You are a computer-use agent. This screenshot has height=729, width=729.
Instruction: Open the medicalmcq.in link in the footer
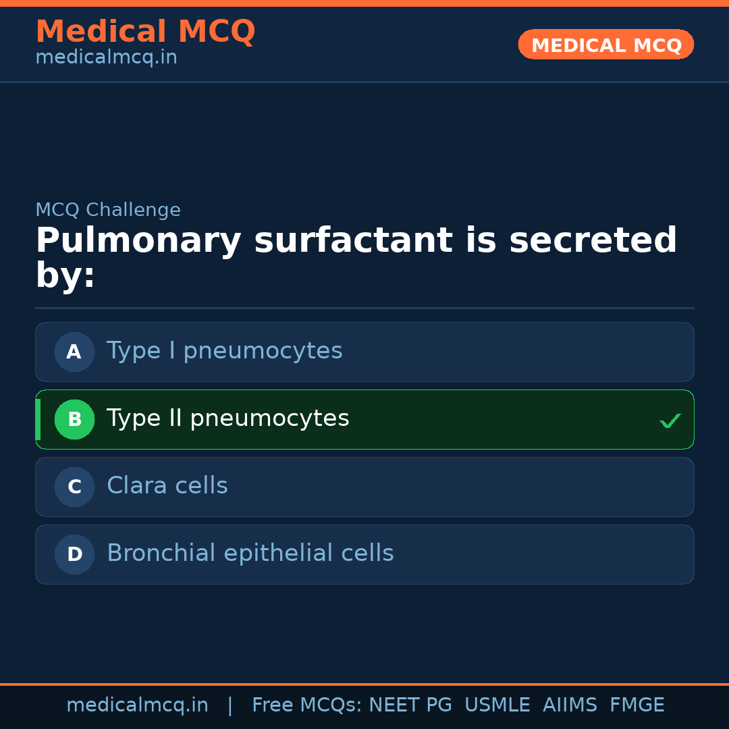pos(137,705)
